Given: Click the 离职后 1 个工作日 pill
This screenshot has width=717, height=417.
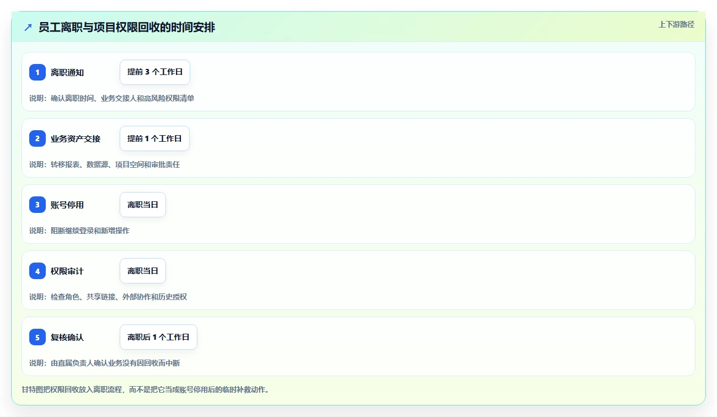Looking at the screenshot, I should pos(158,337).
